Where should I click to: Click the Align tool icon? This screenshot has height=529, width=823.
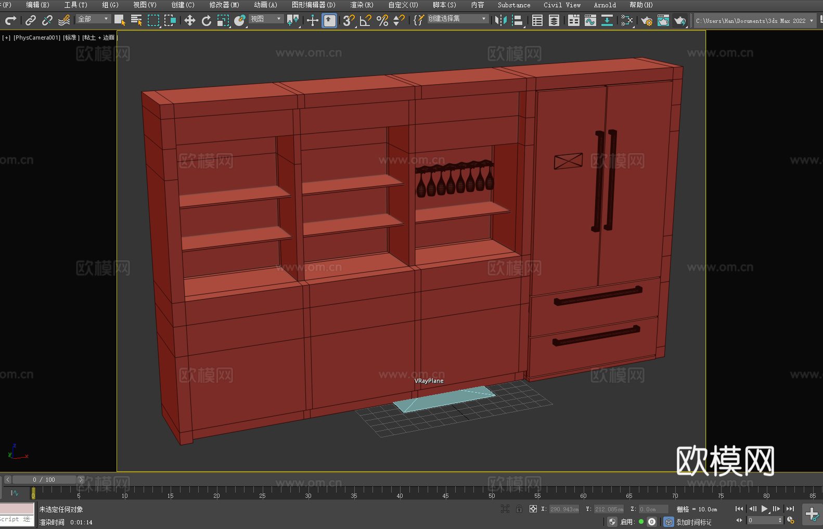[518, 21]
